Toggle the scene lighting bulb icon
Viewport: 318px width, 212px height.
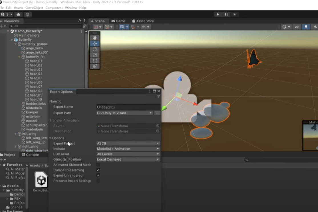click(x=306, y=27)
